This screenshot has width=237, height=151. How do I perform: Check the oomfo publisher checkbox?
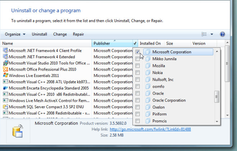138,86
